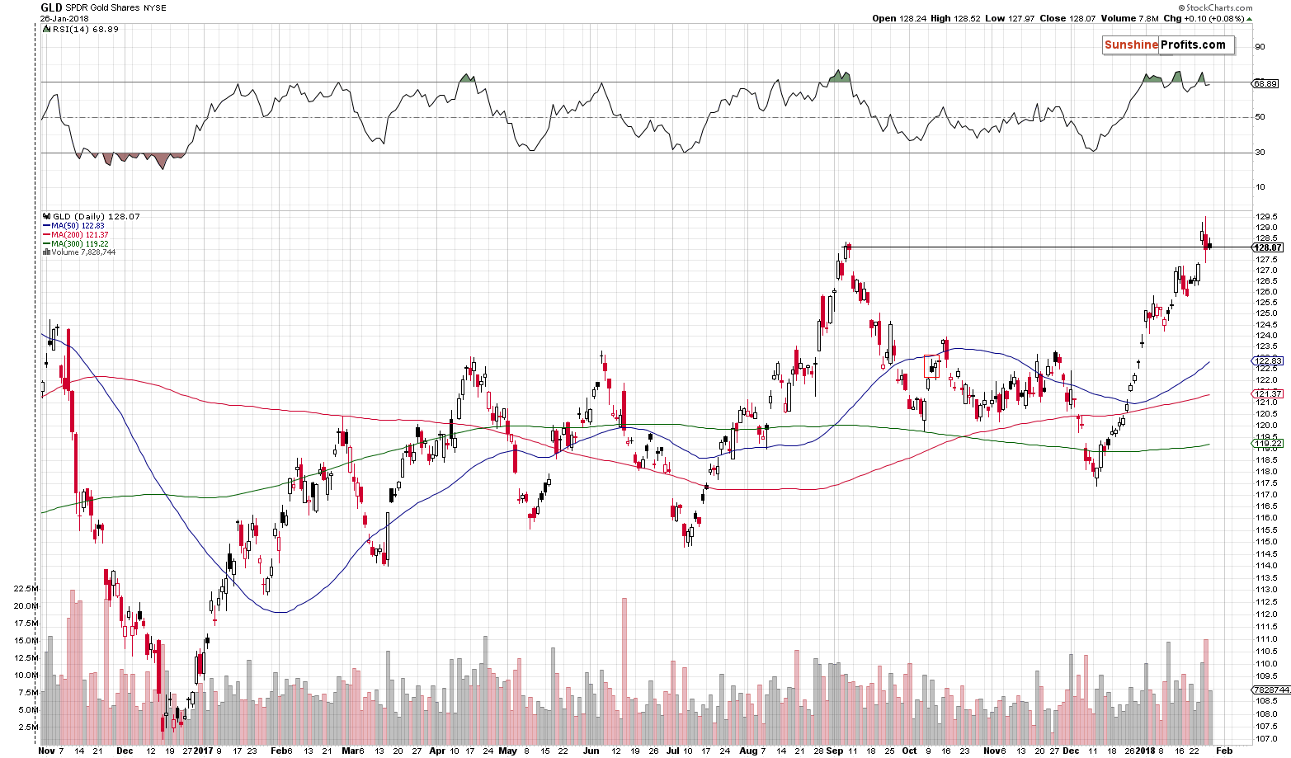Click the Open 128.24 value
This screenshot has width=1291, height=758.
(x=901, y=18)
